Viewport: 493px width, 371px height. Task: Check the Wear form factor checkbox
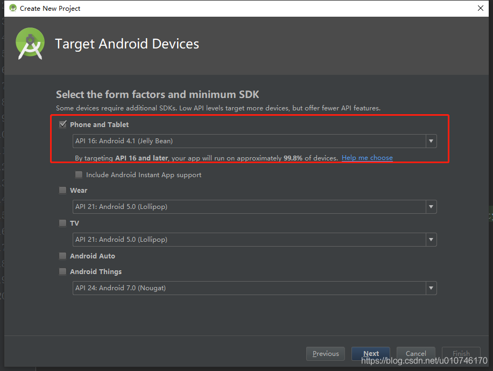63,190
